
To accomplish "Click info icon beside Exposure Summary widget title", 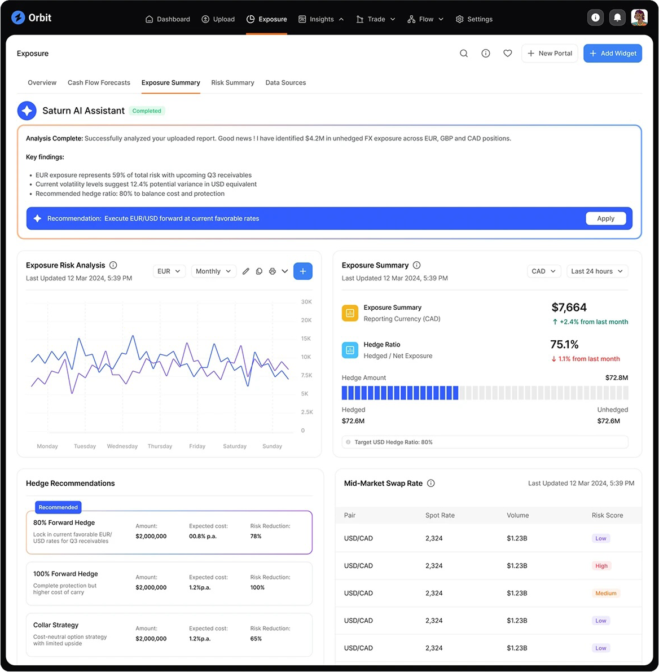I will 417,265.
